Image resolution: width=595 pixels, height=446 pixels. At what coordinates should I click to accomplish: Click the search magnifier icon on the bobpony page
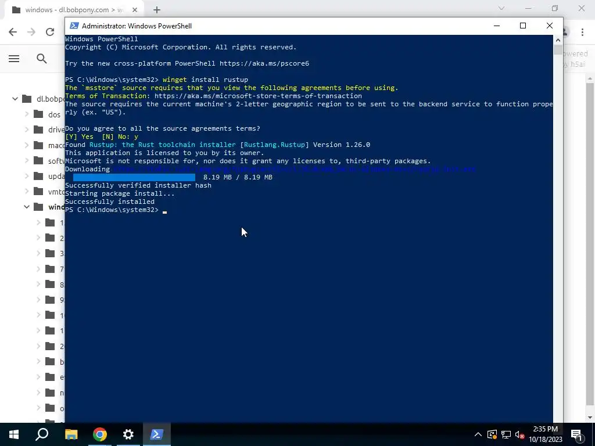point(42,59)
